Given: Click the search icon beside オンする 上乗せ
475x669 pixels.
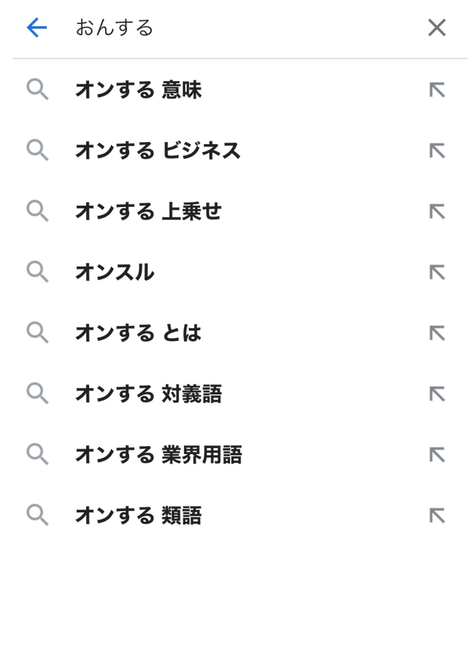Looking at the screenshot, I should click(x=37, y=212).
